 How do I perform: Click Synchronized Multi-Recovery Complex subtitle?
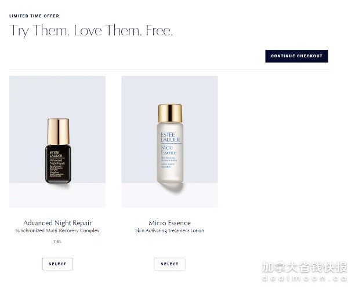(57, 231)
